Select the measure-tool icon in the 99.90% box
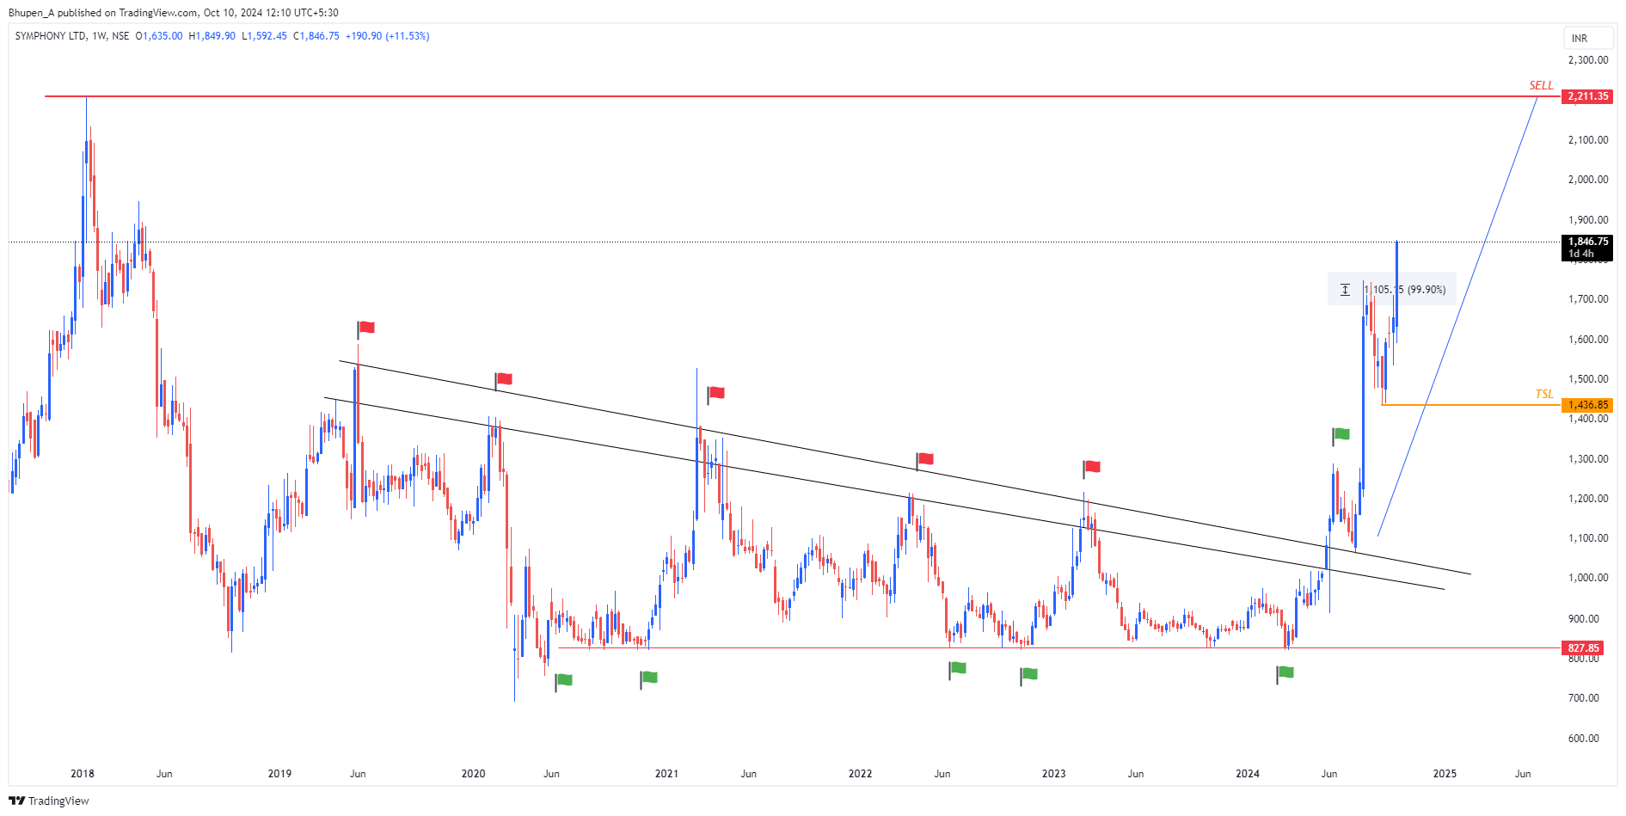 pos(1346,290)
